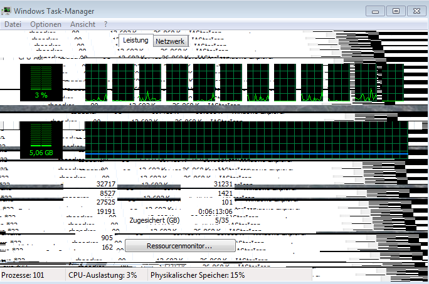Minimize the Task-Manager window
This screenshot has height=284, width=429.
[375, 11]
